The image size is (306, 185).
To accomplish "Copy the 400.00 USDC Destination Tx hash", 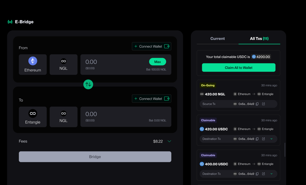I will 257,174.
